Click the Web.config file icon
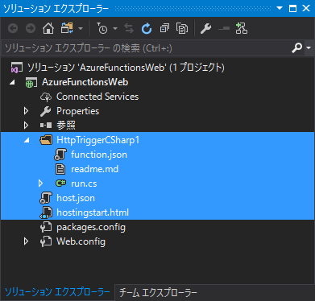Image resolution: width=315 pixels, height=301 pixels. [46, 241]
